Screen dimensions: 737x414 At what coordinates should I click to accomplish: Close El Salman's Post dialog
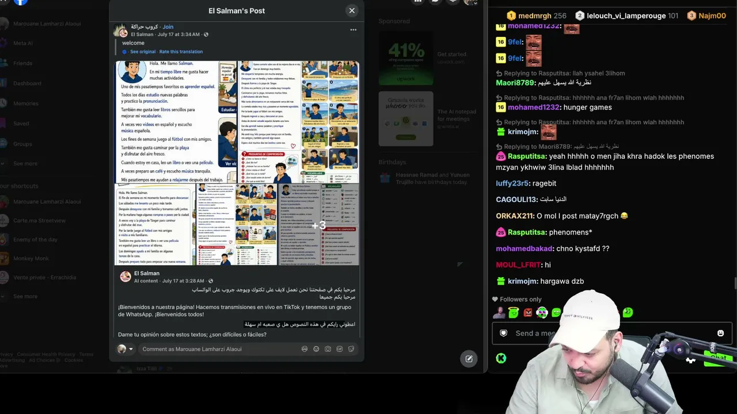(352, 10)
